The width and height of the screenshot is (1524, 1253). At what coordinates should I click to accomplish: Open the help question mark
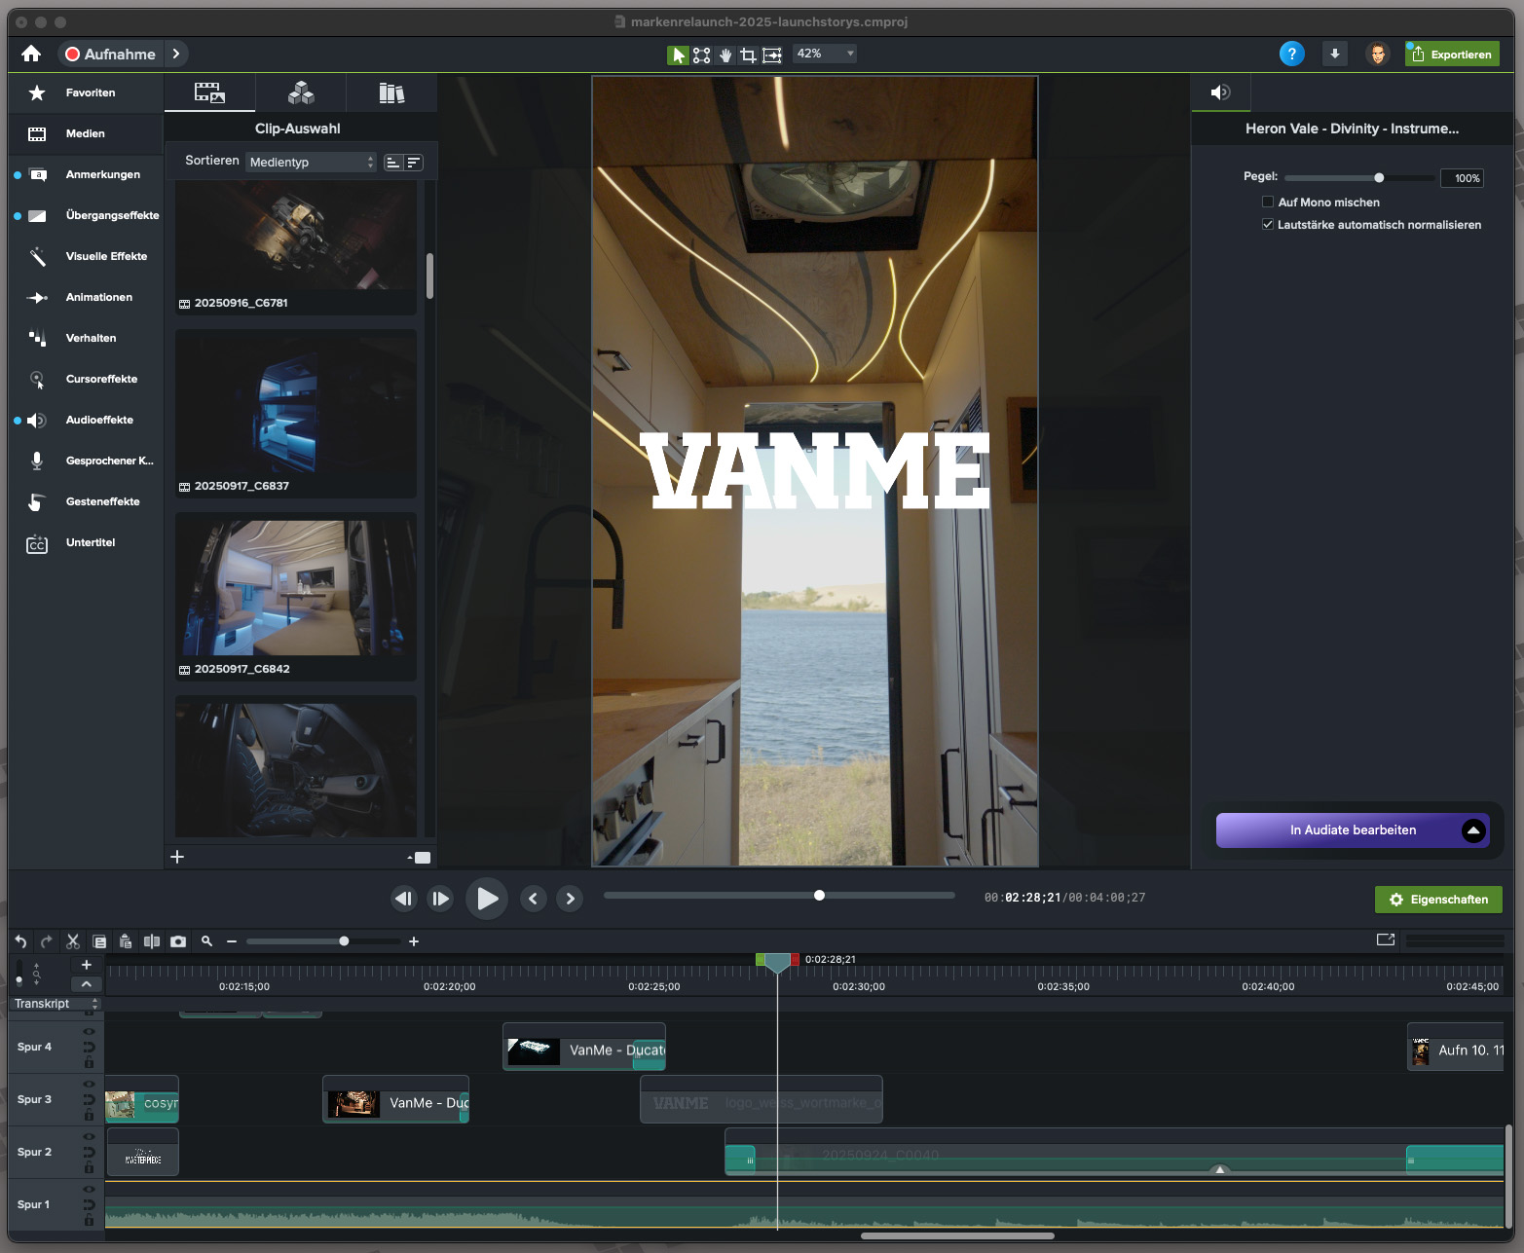[1291, 55]
